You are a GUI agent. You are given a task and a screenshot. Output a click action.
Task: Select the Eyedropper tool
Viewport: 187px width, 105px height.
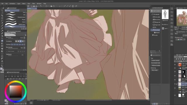(2, 25)
